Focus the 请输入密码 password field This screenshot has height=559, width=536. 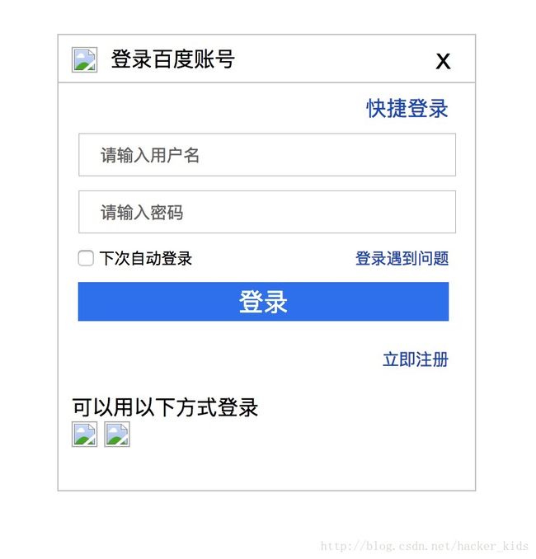[267, 212]
